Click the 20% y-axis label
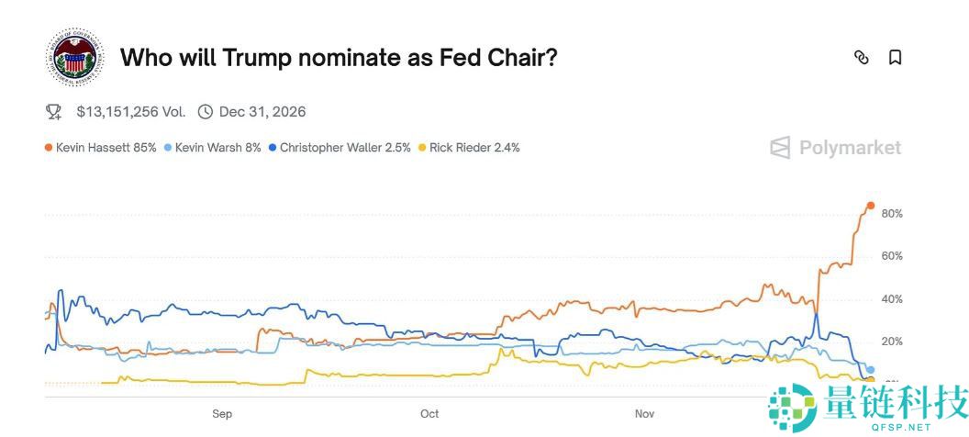The image size is (969, 437). click(x=892, y=342)
